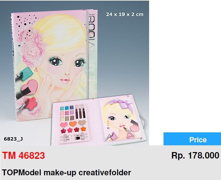
Task: Click the three eye pencils in palette
Action: pos(80,113)
